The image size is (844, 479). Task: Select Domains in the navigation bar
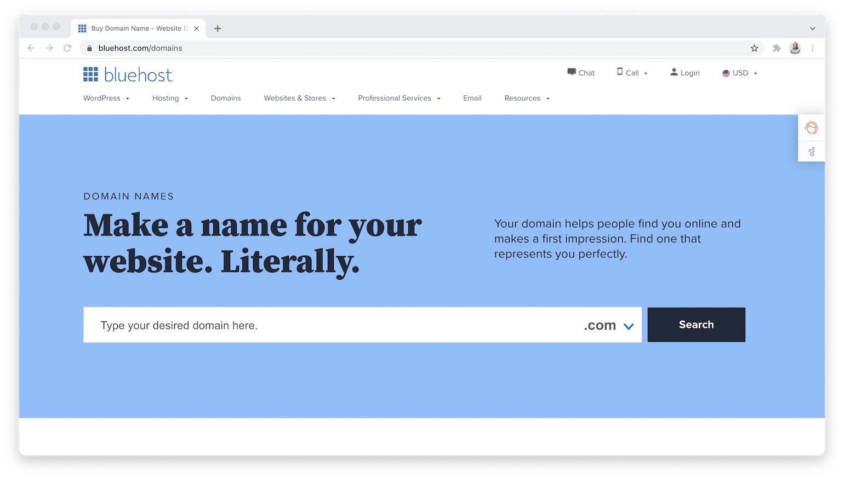coord(225,98)
